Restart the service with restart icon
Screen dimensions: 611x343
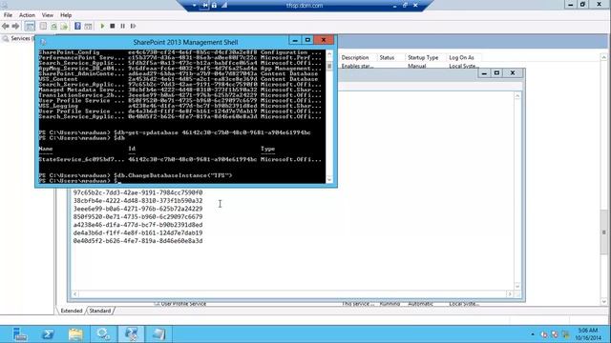133,26
